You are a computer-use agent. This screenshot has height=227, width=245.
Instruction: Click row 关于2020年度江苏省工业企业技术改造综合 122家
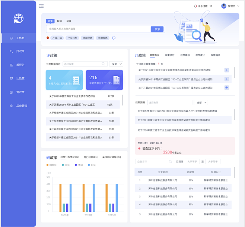point(83,96)
